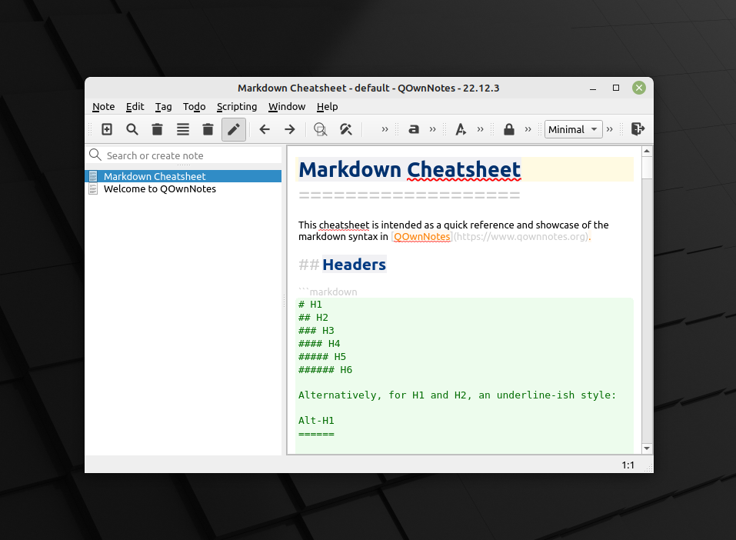Expand overflow chevron right of font 'A' icon
The height and width of the screenshot is (540, 736).
tap(480, 129)
